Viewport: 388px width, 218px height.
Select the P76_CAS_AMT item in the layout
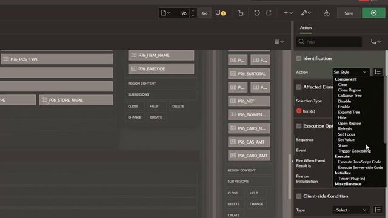tap(249, 142)
